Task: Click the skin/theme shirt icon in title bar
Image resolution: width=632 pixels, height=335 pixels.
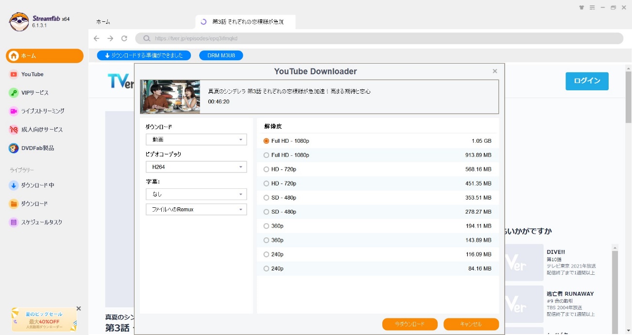Action: click(x=582, y=7)
